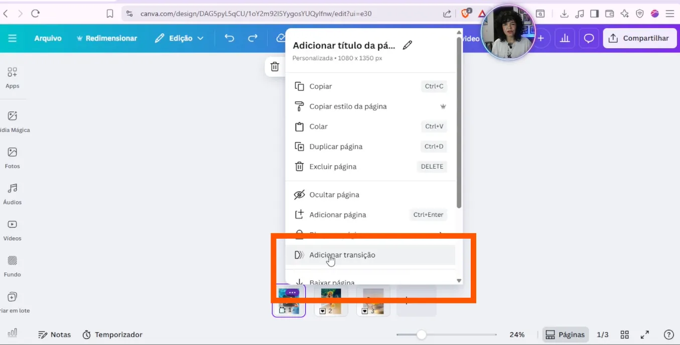The height and width of the screenshot is (345, 680).
Task: Open the Áudios sidebar panel
Action: tap(13, 194)
